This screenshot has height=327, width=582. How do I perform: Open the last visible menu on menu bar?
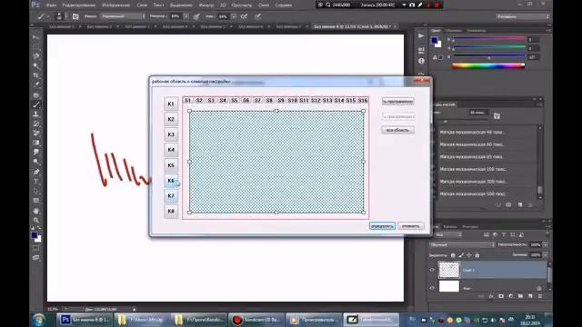click(x=283, y=5)
